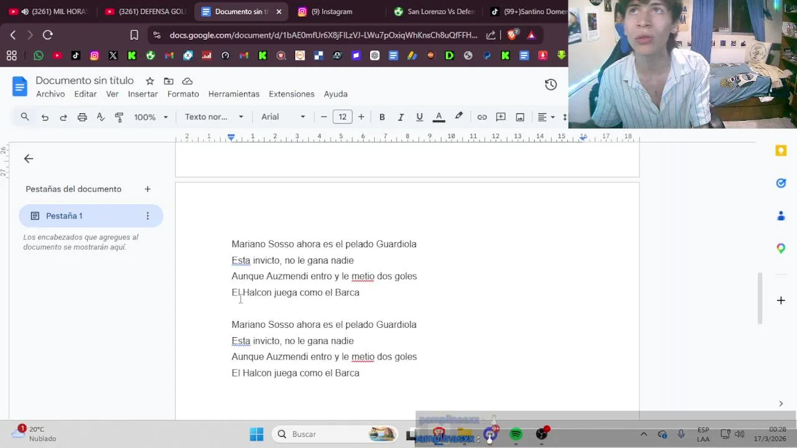Image resolution: width=797 pixels, height=448 pixels.
Task: Open Google Maps side panel
Action: [781, 248]
